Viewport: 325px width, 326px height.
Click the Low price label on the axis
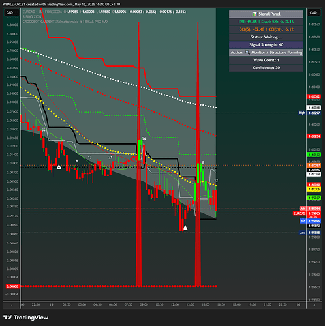pos(302,233)
